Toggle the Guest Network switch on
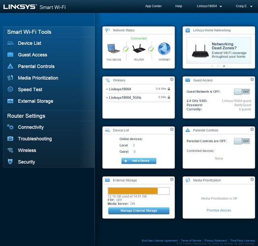The height and width of the screenshot is (246, 258). point(242,92)
